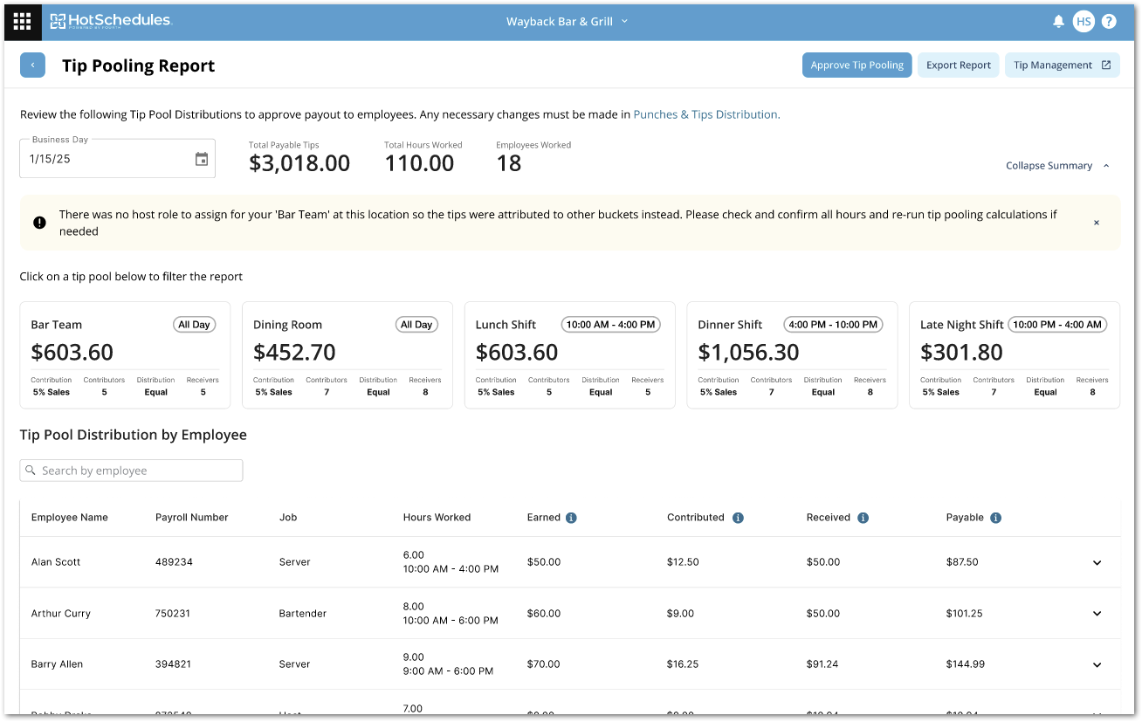The height and width of the screenshot is (722, 1142).
Task: Open the Wayback Bar & Grill location dropdown
Action: (x=568, y=22)
